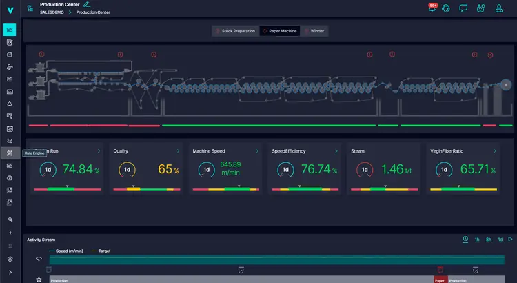Image resolution: width=517 pixels, height=283 pixels.
Task: Toggle the 1d period on Quality card
Action: (128, 170)
